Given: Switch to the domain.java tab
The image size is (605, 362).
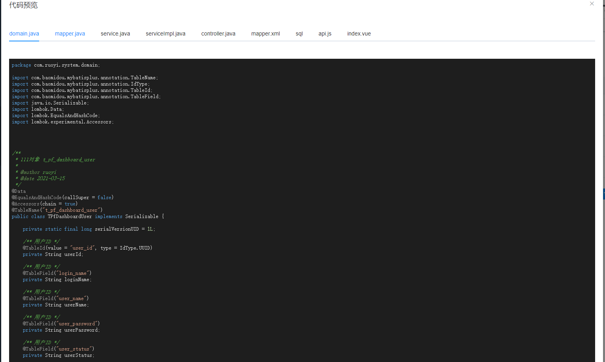Looking at the screenshot, I should pyautogui.click(x=24, y=34).
